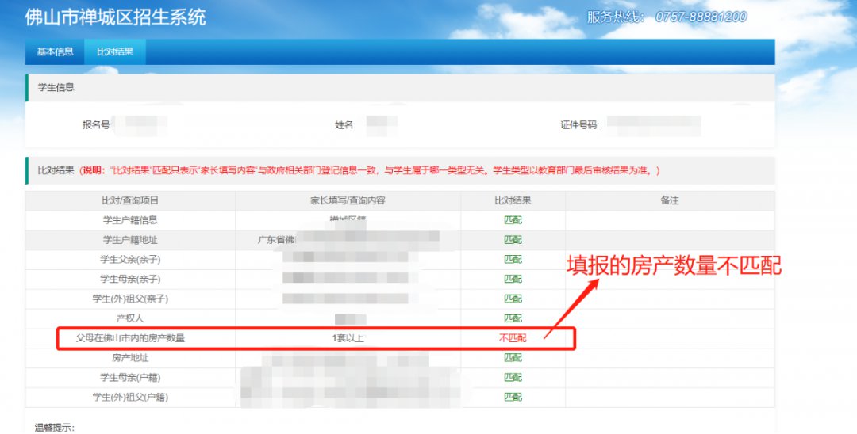The height and width of the screenshot is (434, 857).
Task: Click the 家长填写/查询内容 column header
Action: [x=348, y=201]
